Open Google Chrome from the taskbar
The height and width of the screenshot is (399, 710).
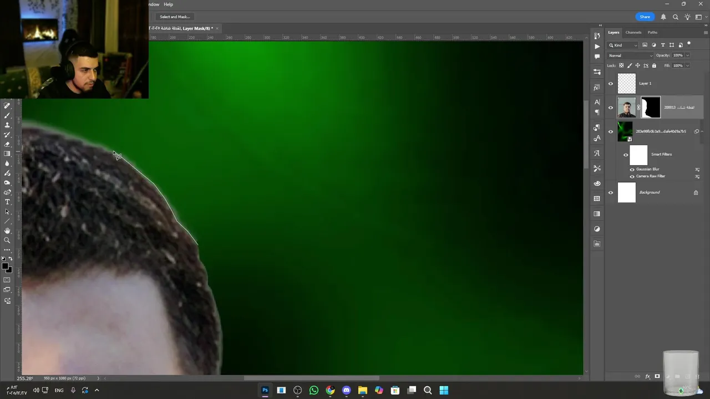pos(330,390)
